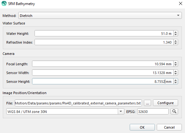Click the SfM Bathymetry app icon
This screenshot has height=133, width=185.
(4, 3)
